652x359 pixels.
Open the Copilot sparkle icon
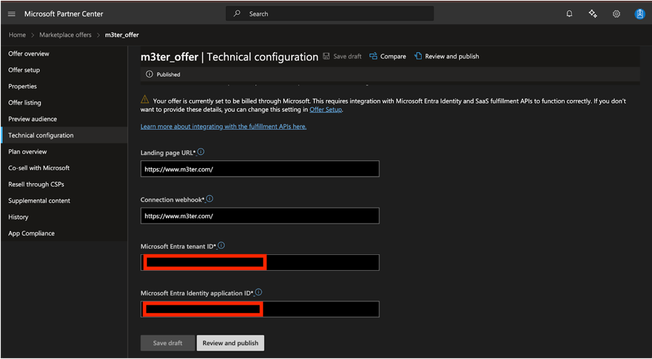[x=593, y=14]
